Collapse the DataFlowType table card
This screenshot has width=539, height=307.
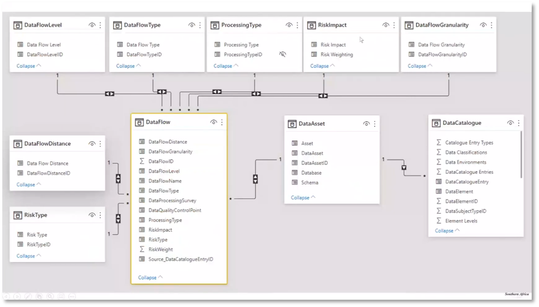point(129,66)
